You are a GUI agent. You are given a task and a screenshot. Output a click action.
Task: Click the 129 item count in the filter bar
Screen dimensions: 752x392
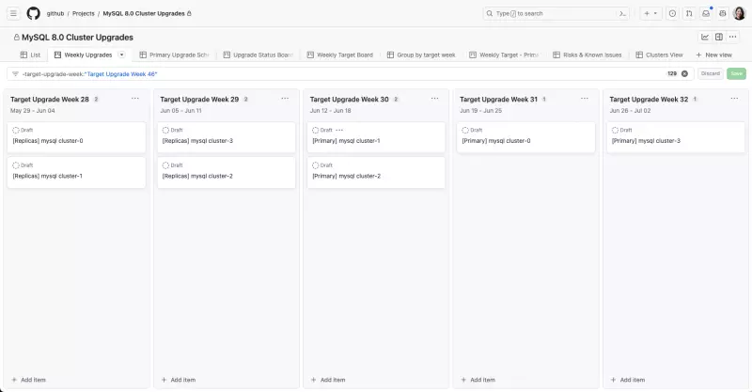(x=672, y=74)
